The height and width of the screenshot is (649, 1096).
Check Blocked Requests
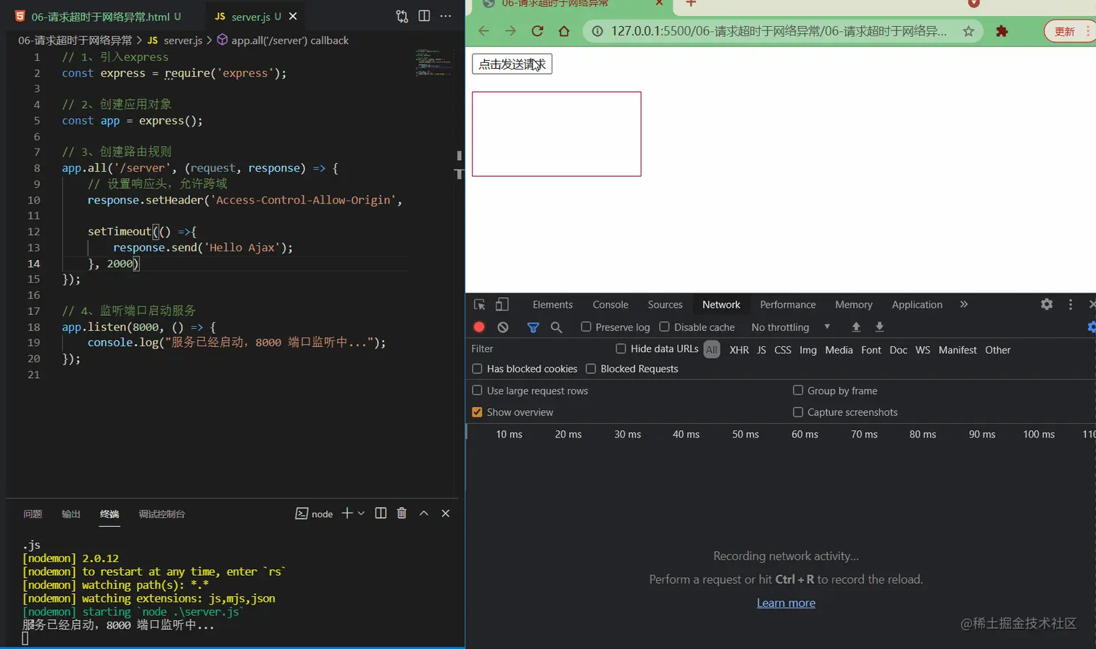tap(591, 369)
